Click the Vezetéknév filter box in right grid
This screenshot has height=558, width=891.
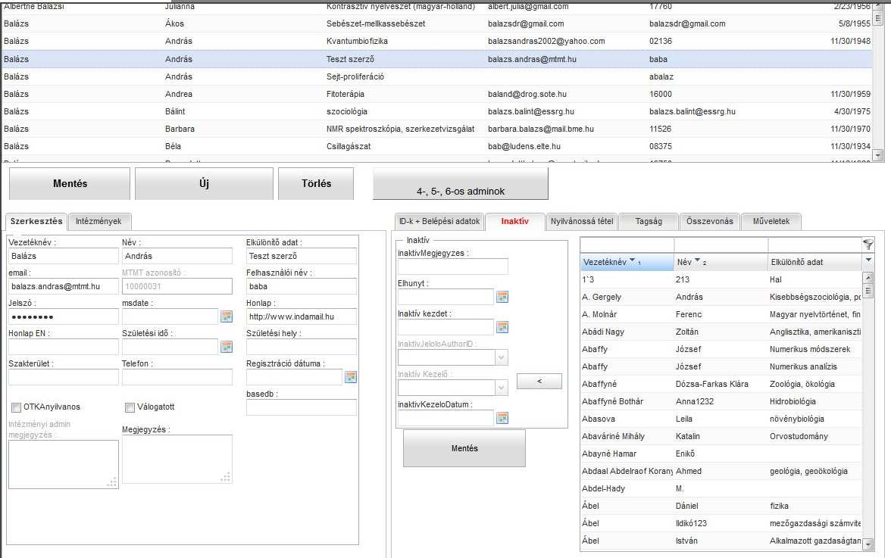pyautogui.click(x=627, y=245)
